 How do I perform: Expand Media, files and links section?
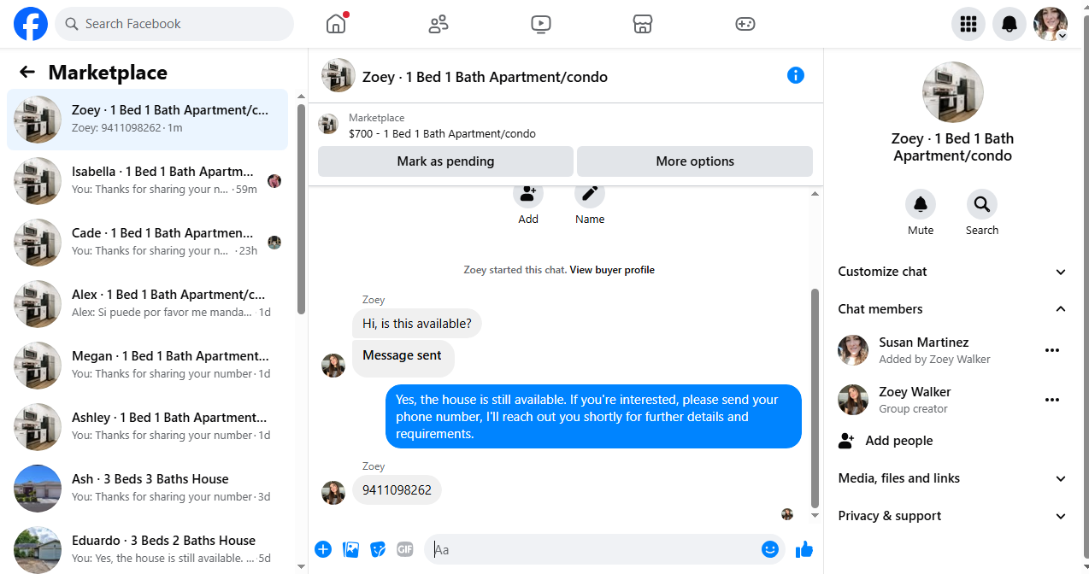952,478
